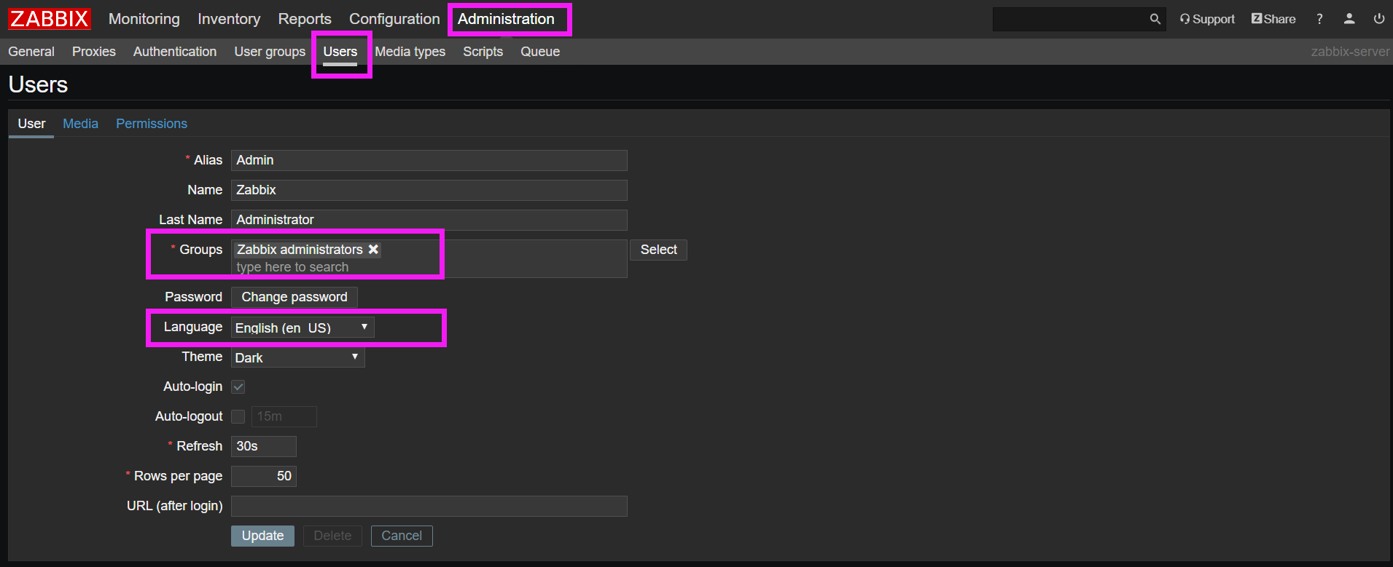1393x567 pixels.
Task: Click the zabbix-server hostname text
Action: click(x=1350, y=52)
